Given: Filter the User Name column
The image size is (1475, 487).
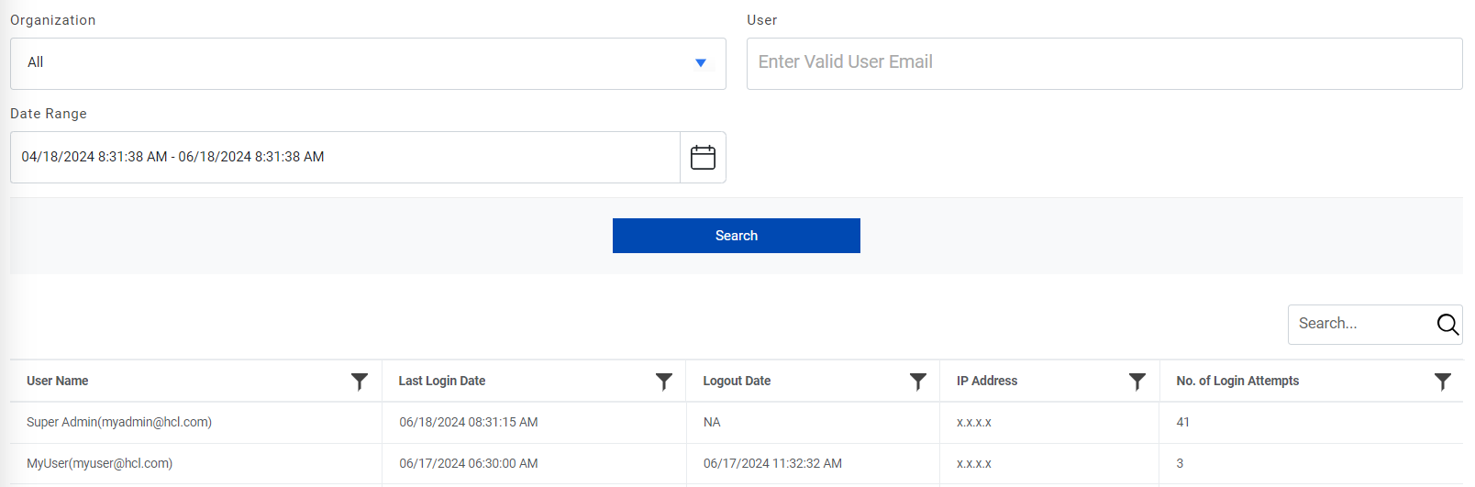Looking at the screenshot, I should 360,382.
